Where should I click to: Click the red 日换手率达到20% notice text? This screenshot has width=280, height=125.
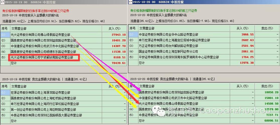click(36, 11)
